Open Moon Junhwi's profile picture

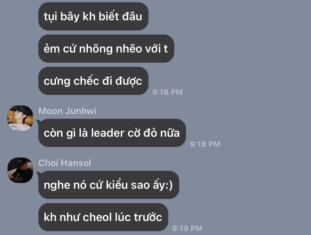pyautogui.click(x=20, y=118)
